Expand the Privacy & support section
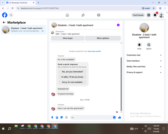Screen dimensions: 168x134 [144, 72]
